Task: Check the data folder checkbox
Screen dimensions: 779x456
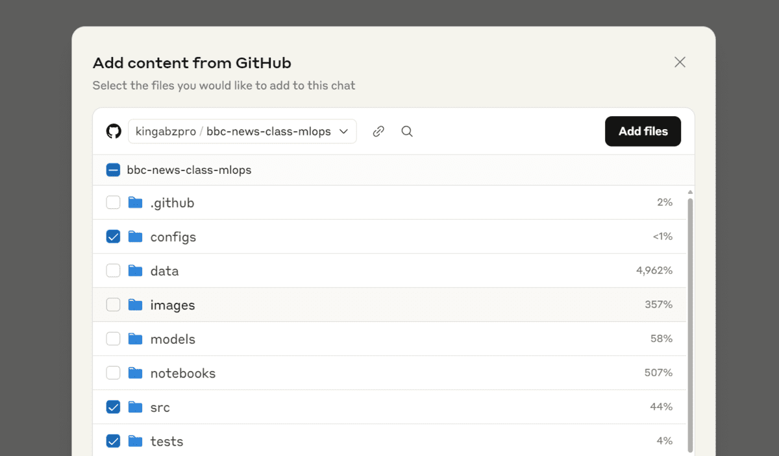Action: tap(113, 270)
